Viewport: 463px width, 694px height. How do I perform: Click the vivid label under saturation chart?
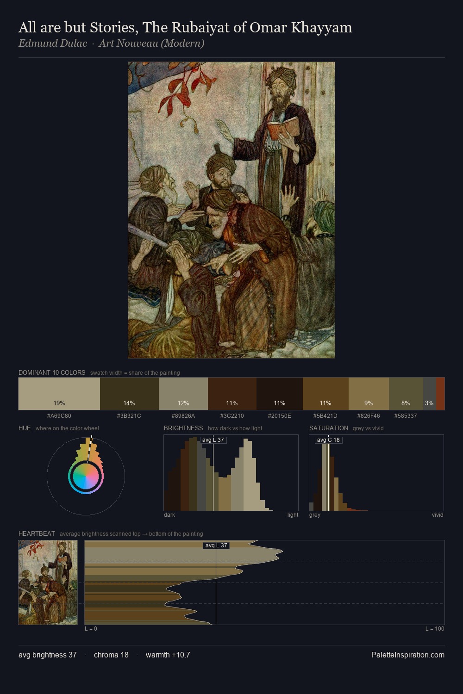click(438, 515)
